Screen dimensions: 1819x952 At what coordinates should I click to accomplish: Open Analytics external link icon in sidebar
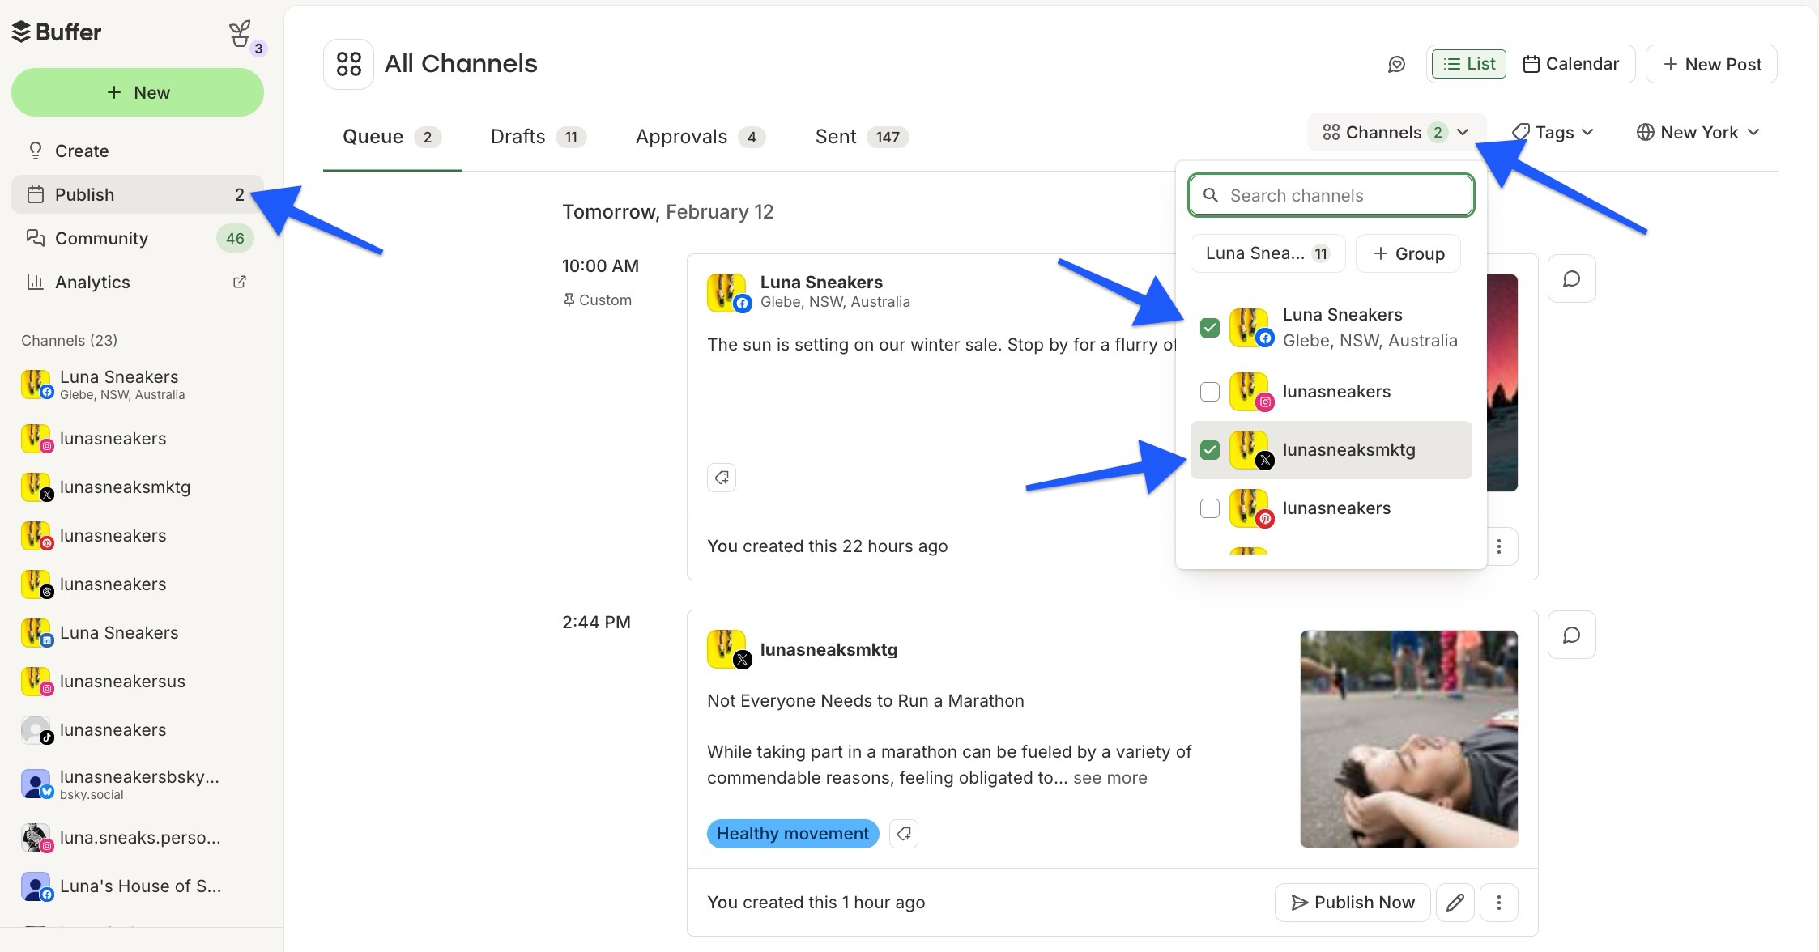pos(240,282)
